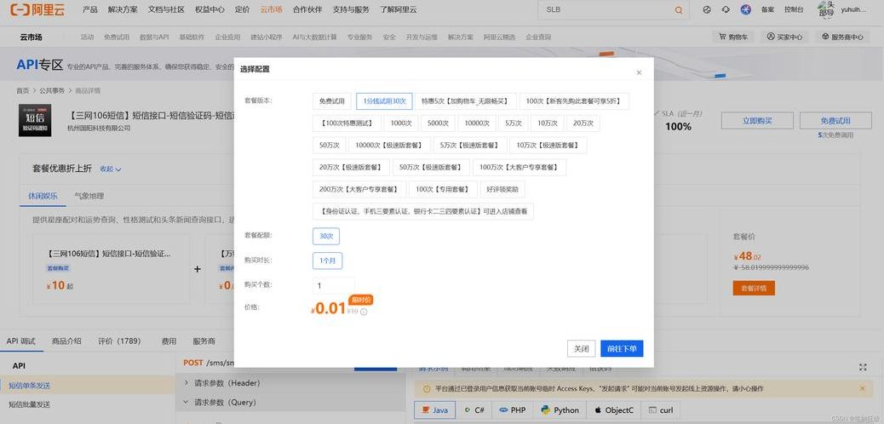Click the 免费试用 button beside 立即购买
The width and height of the screenshot is (884, 424).
coord(835,121)
